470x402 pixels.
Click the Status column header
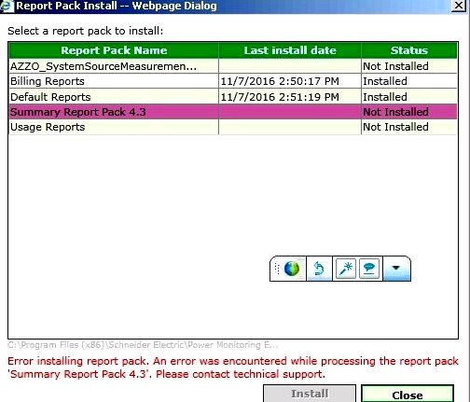(409, 50)
